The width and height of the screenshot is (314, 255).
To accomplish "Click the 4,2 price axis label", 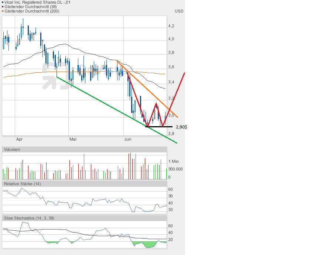I will click(x=171, y=26).
